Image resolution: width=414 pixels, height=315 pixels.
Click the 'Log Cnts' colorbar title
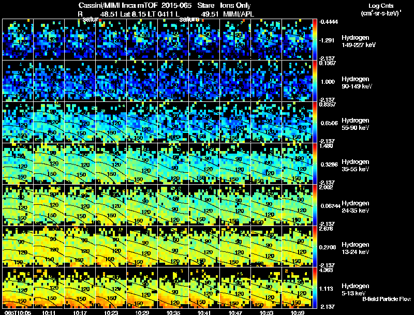pyautogui.click(x=381, y=6)
